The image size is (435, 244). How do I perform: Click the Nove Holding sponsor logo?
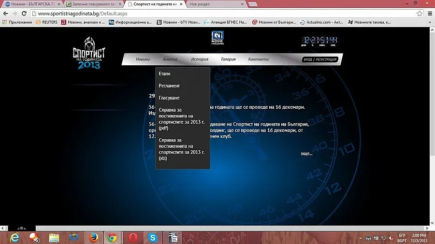pos(217,38)
